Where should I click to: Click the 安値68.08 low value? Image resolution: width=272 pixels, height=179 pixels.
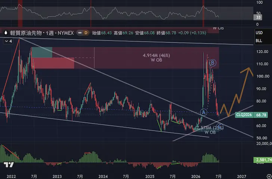(145, 33)
